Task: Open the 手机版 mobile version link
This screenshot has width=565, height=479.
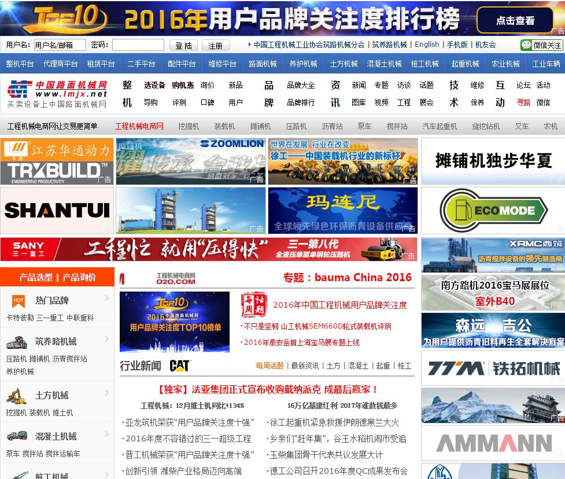Action: (457, 45)
